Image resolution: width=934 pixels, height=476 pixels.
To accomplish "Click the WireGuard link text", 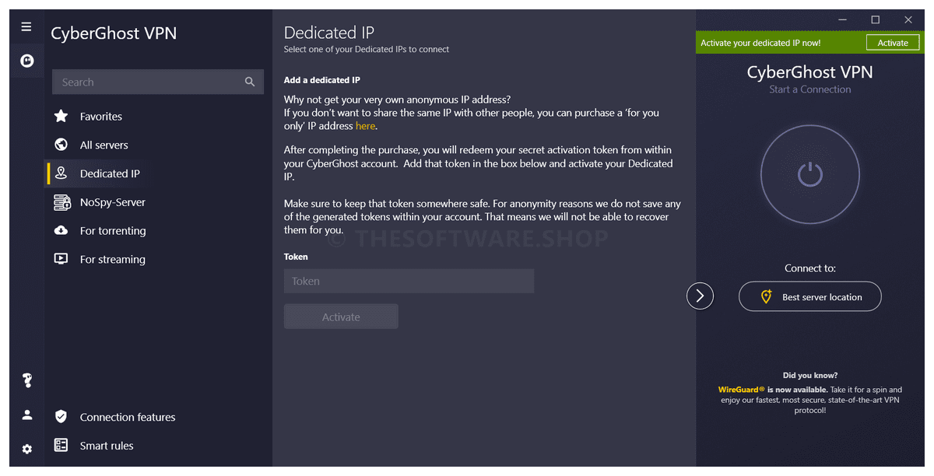I will [x=742, y=390].
